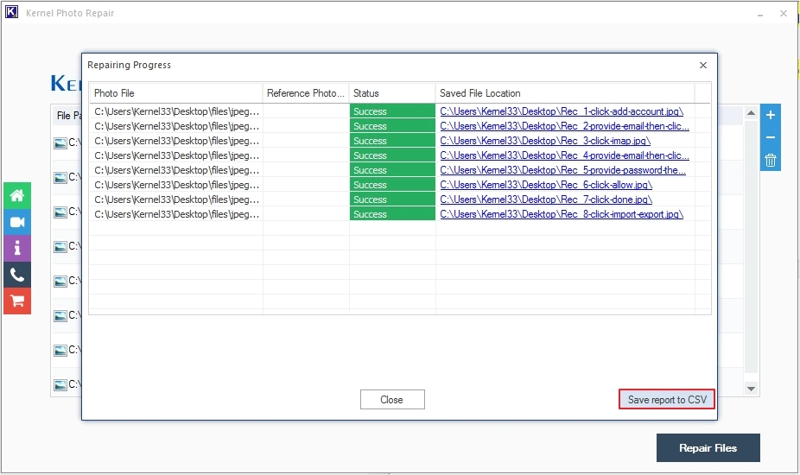The image size is (800, 475).
Task: Click the green Home sidebar icon
Action: pyautogui.click(x=16, y=196)
